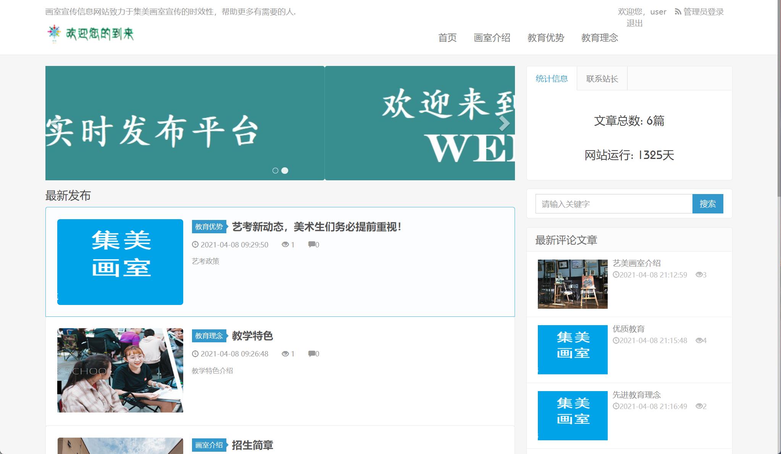This screenshot has height=454, width=781.
Task: Click the 退出 logout link
Action: click(634, 23)
